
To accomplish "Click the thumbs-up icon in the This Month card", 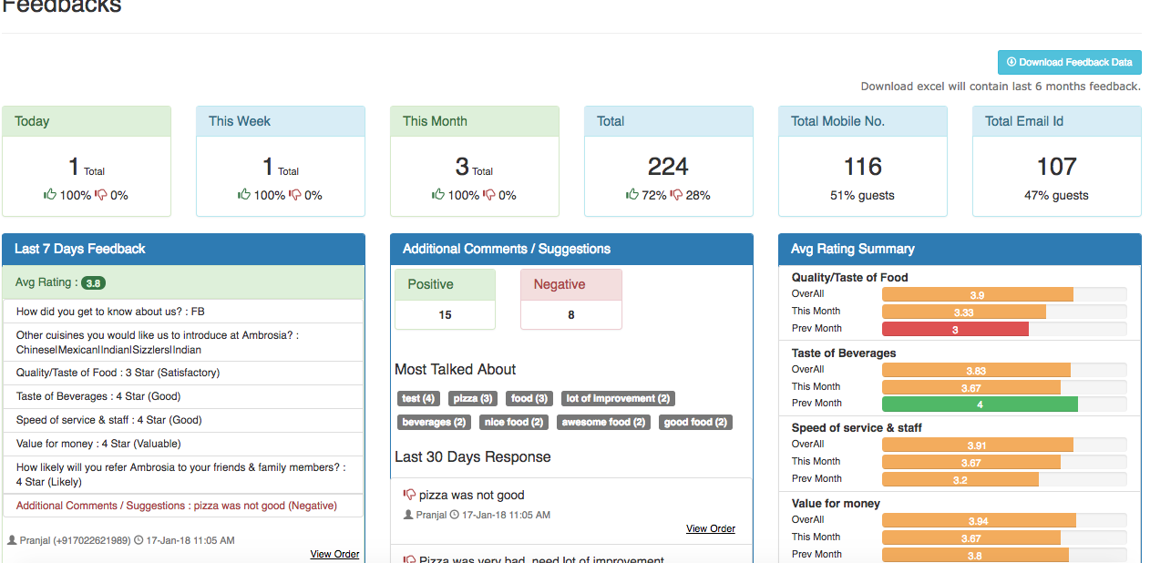I will [x=436, y=193].
